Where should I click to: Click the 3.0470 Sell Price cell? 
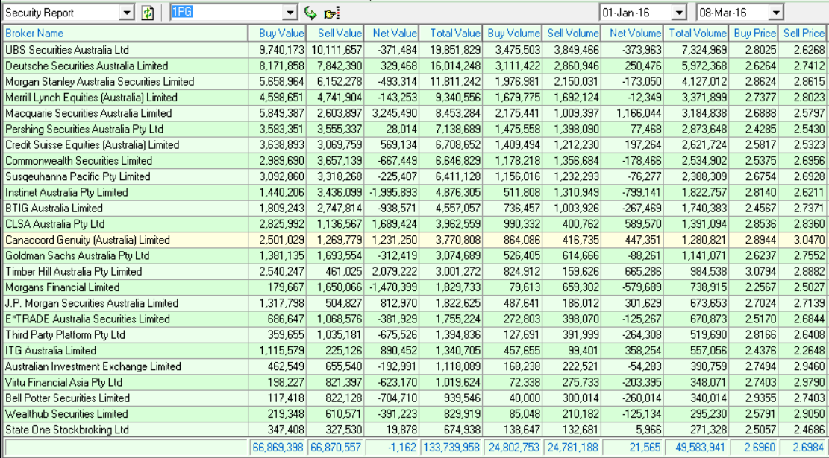click(x=801, y=240)
